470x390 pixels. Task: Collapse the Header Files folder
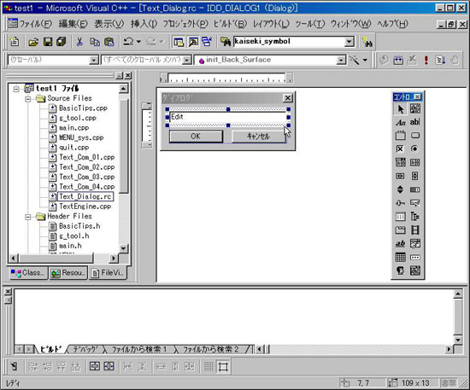28,217
